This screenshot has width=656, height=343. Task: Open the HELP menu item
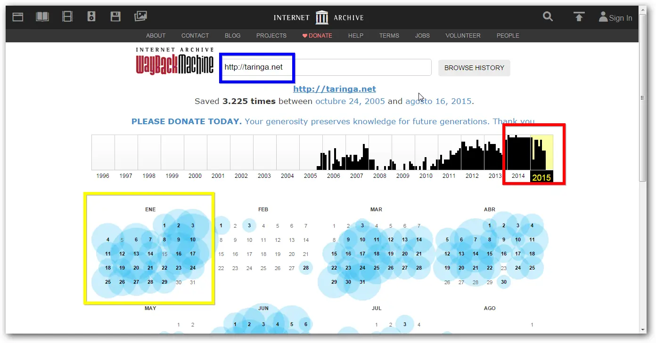pyautogui.click(x=356, y=36)
